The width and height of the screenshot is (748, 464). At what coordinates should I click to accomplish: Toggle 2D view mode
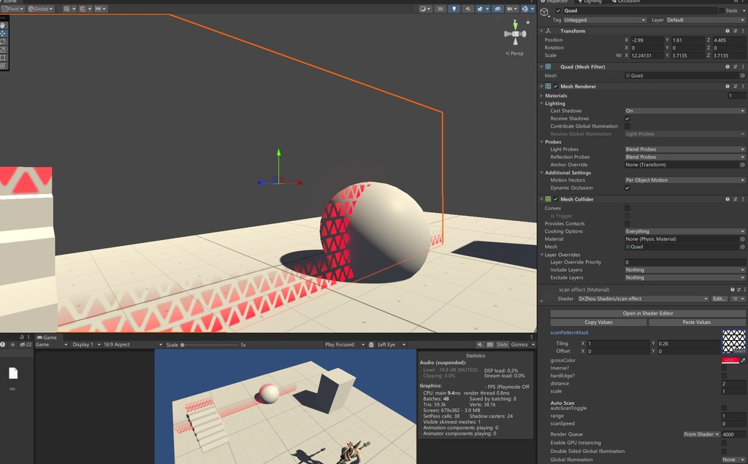click(x=440, y=9)
